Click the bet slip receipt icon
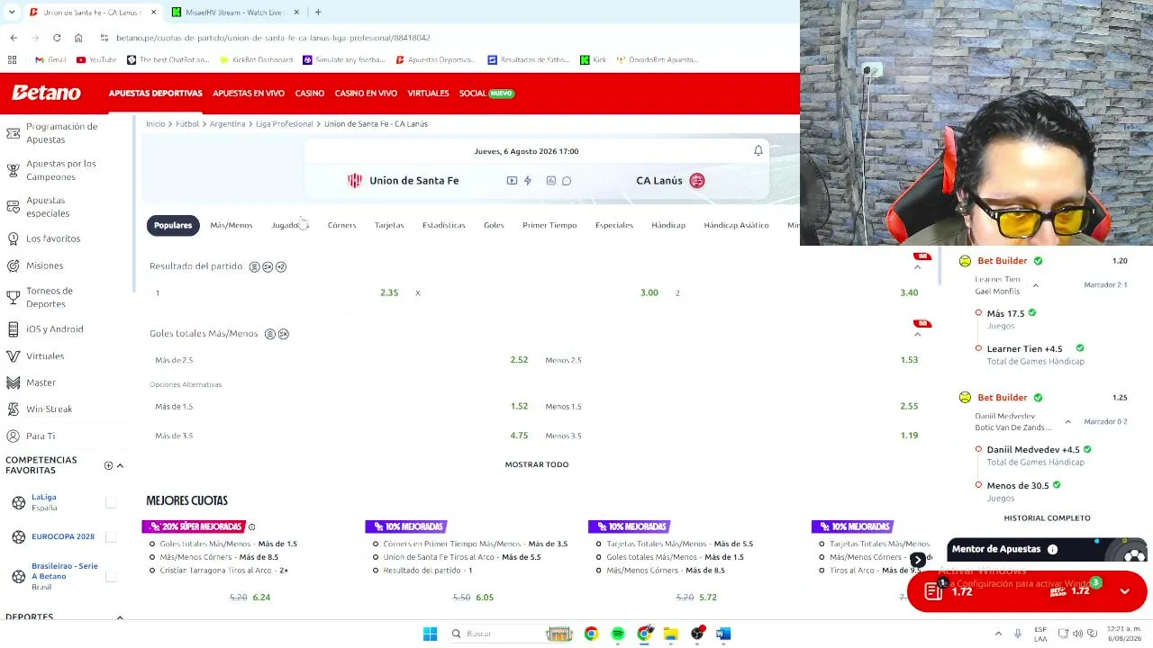This screenshot has width=1153, height=648. [x=933, y=590]
